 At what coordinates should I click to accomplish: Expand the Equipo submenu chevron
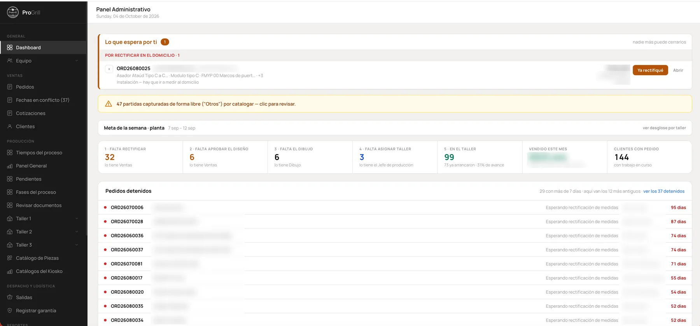pyautogui.click(x=77, y=61)
